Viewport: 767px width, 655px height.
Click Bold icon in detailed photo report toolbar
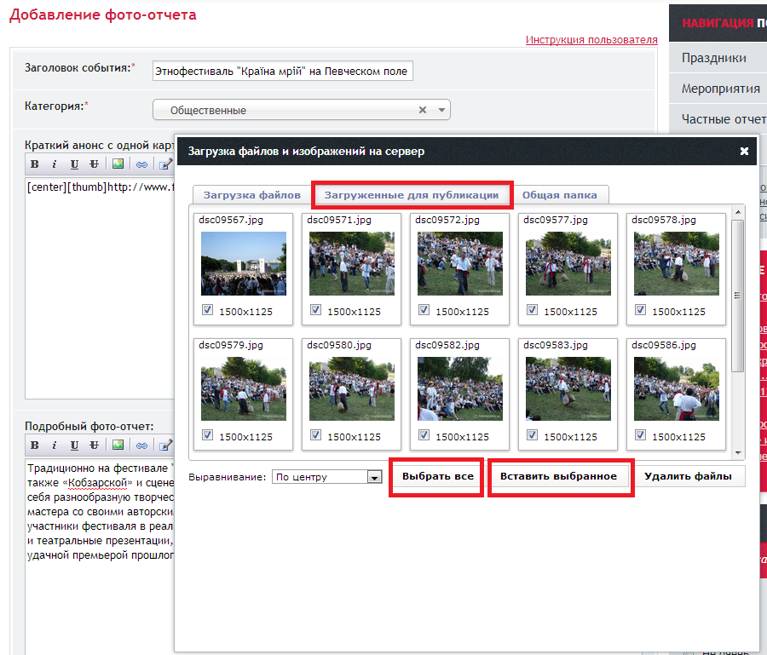[x=35, y=445]
